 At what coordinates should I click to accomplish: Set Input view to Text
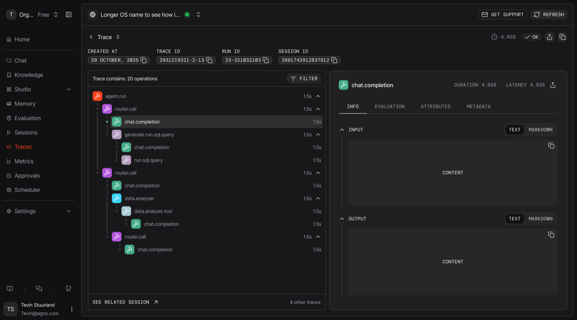pyautogui.click(x=515, y=130)
